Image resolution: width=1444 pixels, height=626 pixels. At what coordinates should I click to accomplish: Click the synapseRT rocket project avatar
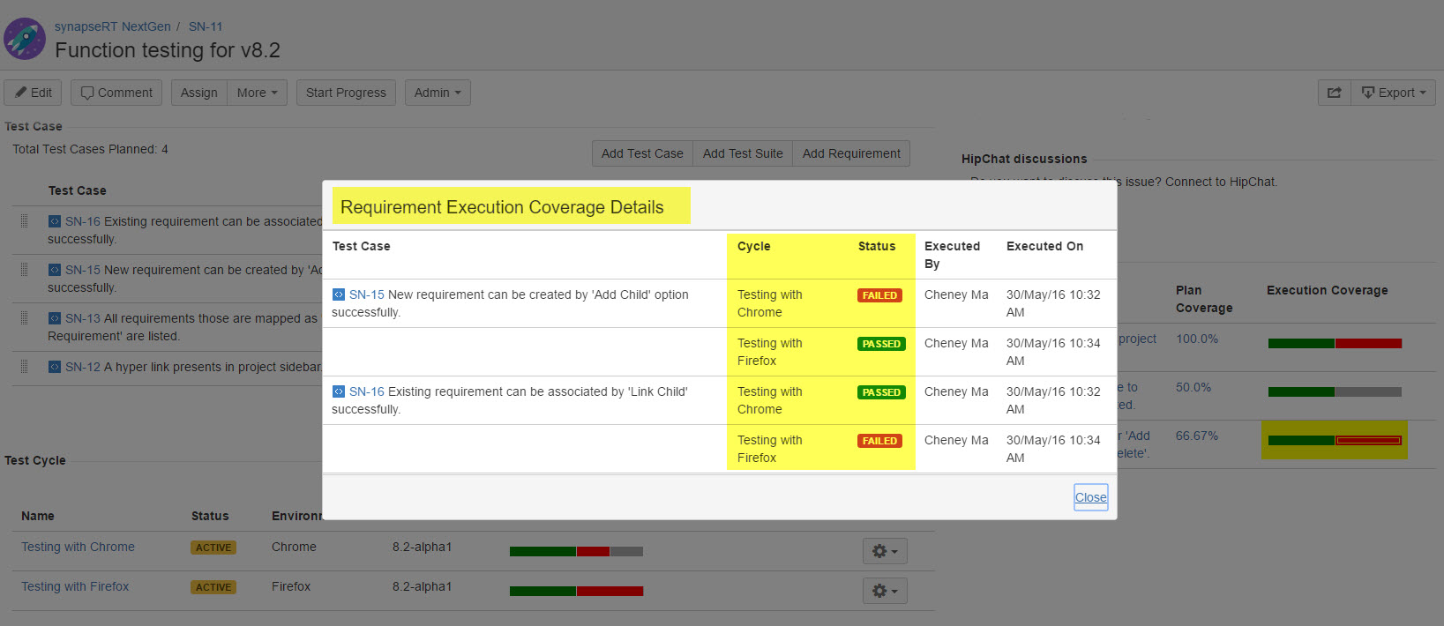click(x=25, y=39)
